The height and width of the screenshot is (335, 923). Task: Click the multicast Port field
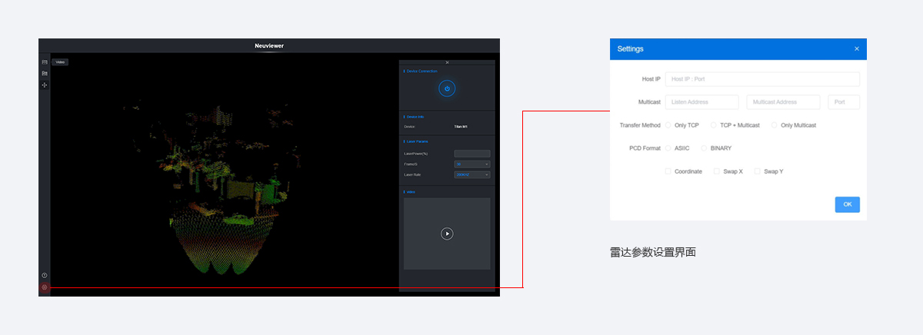click(844, 101)
